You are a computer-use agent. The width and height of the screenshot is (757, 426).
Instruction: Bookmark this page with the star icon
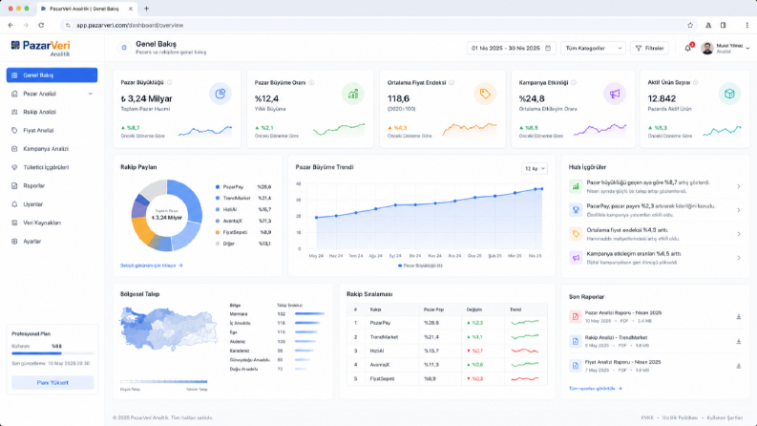pos(690,25)
